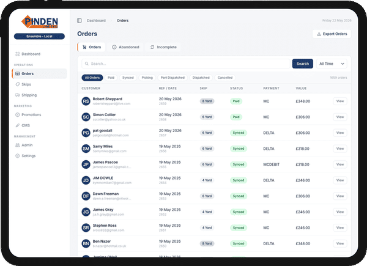Image resolution: width=367 pixels, height=266 pixels.
Task: Filter by Dispatched chip
Action: point(201,78)
